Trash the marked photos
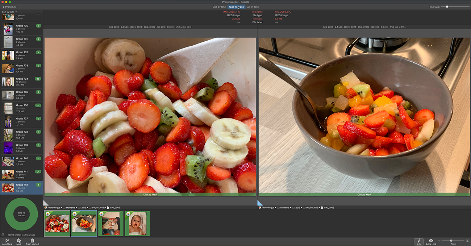 (32, 242)
